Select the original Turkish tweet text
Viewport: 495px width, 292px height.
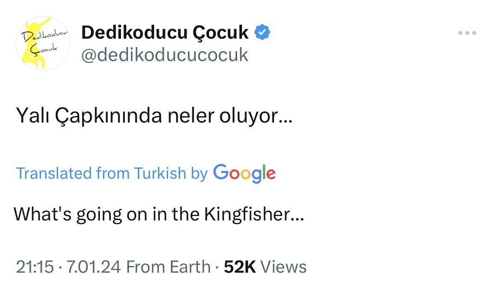[x=154, y=117]
